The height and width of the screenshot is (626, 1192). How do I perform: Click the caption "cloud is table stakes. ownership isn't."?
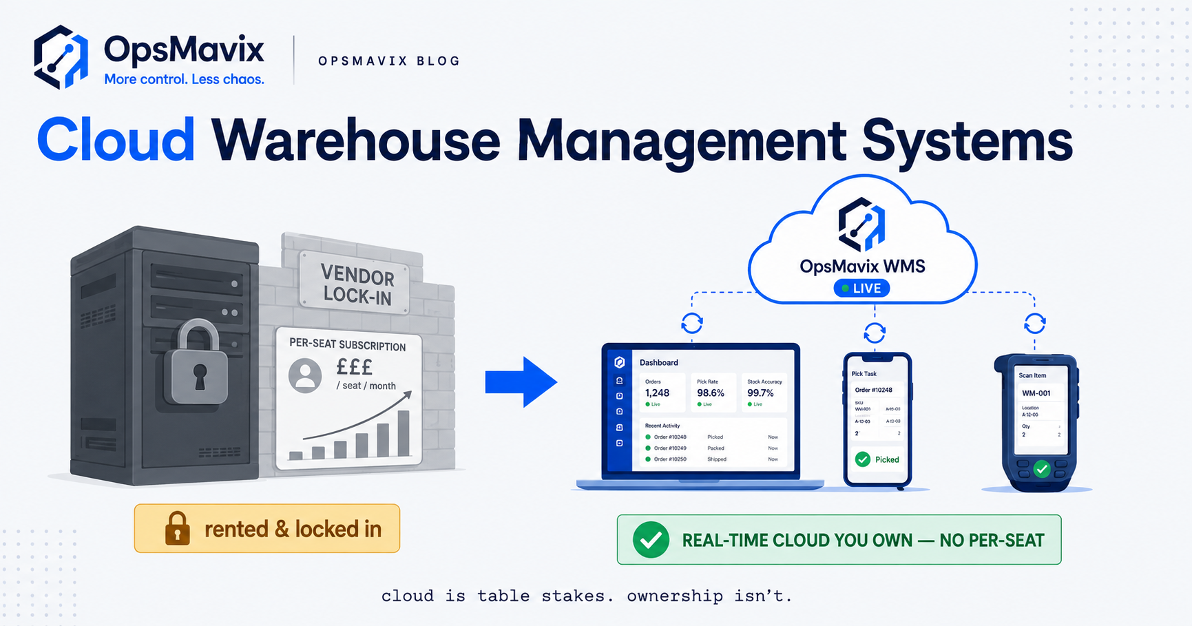click(587, 596)
